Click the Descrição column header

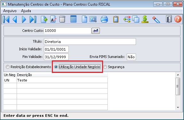click(x=62, y=75)
